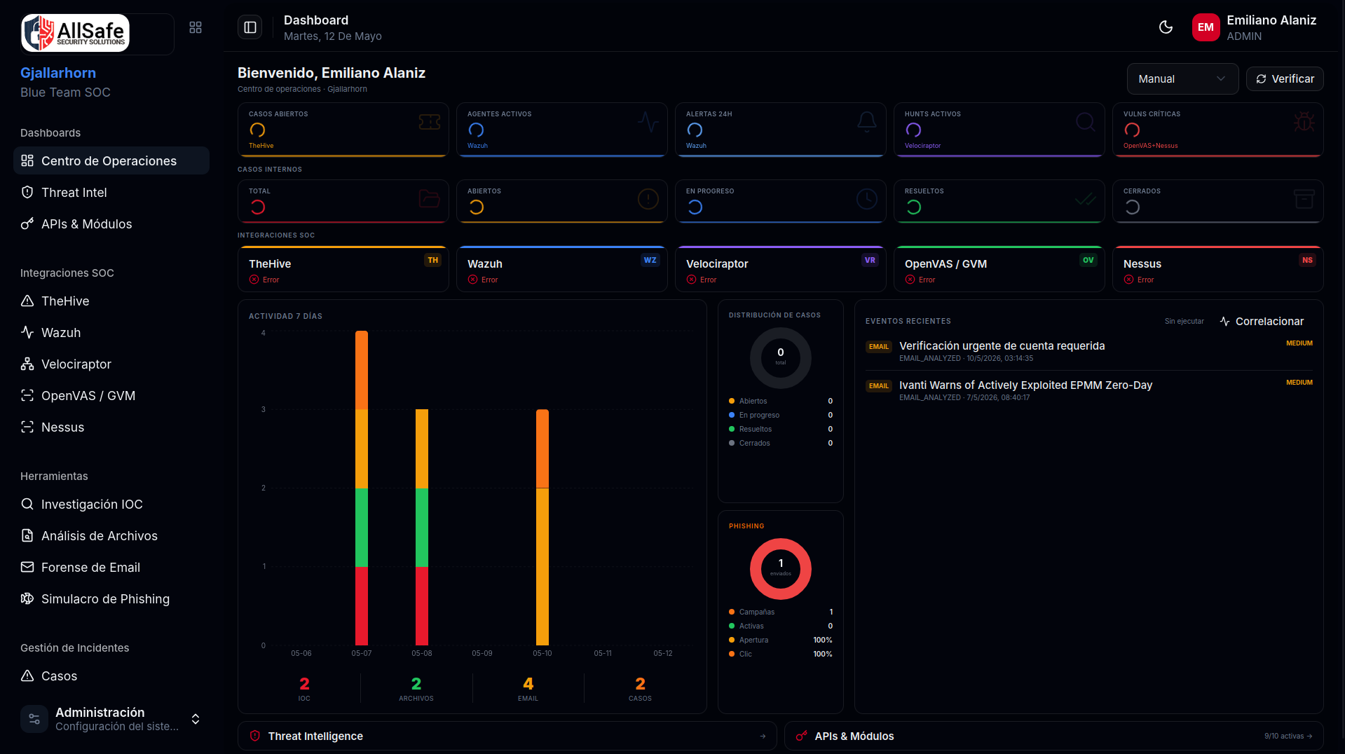Image resolution: width=1345 pixels, height=754 pixels.
Task: Open APIs & Módulos footer card
Action: pos(1054,736)
